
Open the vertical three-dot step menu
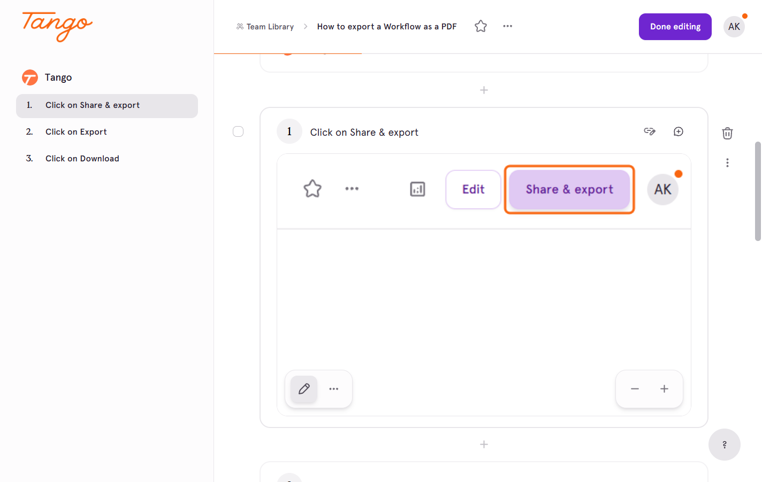[727, 162]
